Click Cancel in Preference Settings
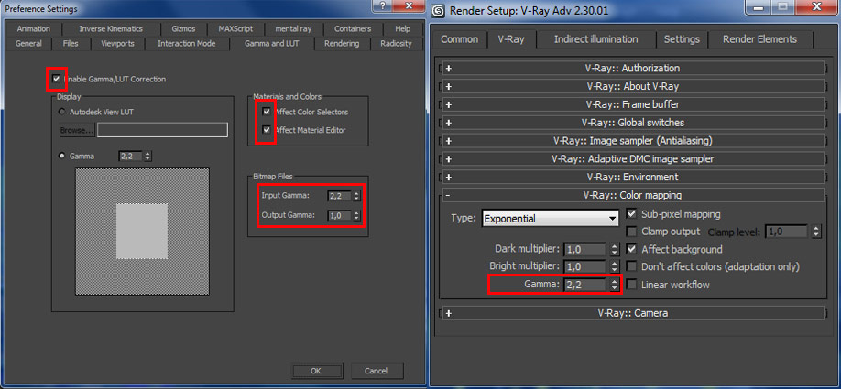This screenshot has width=841, height=389. 376,371
